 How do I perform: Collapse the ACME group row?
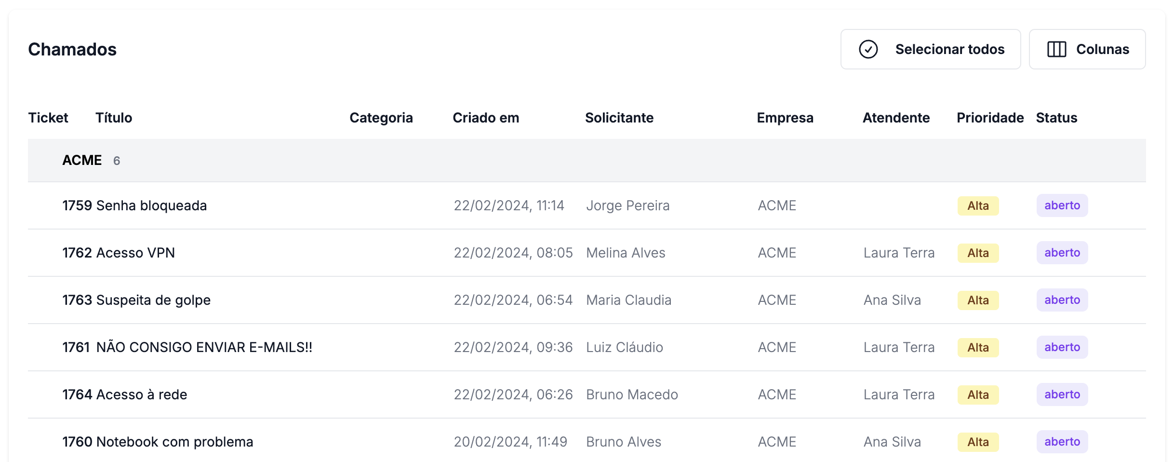pyautogui.click(x=587, y=160)
